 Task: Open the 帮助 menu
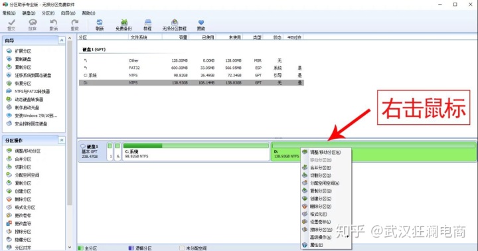point(88,13)
